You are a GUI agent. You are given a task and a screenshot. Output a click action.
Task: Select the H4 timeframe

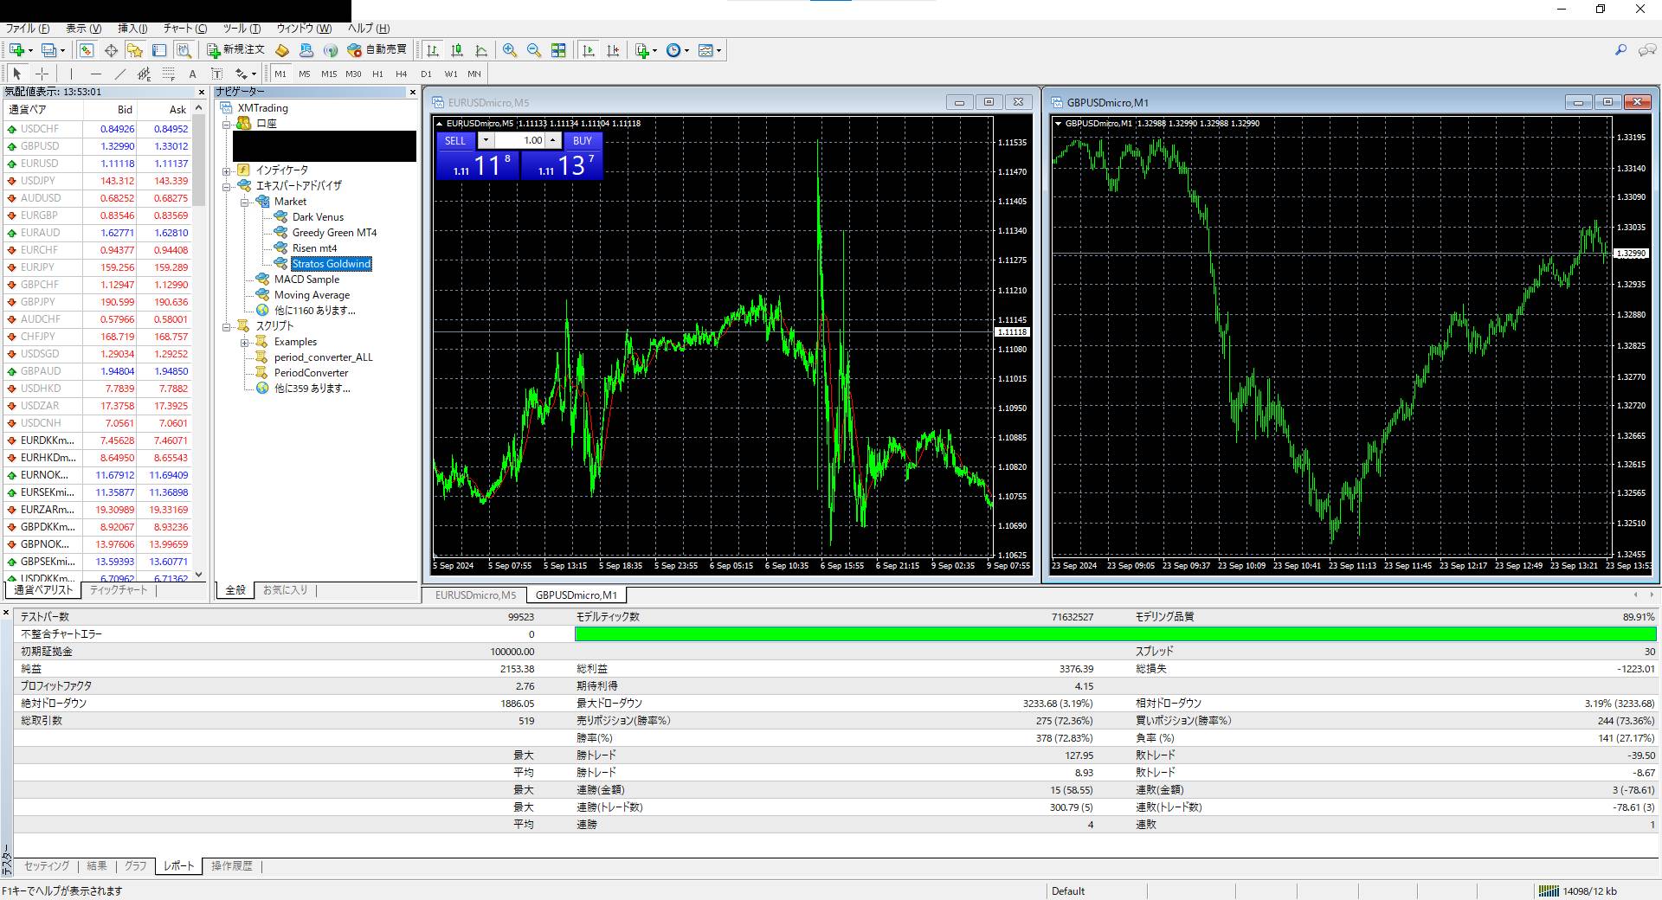[401, 74]
